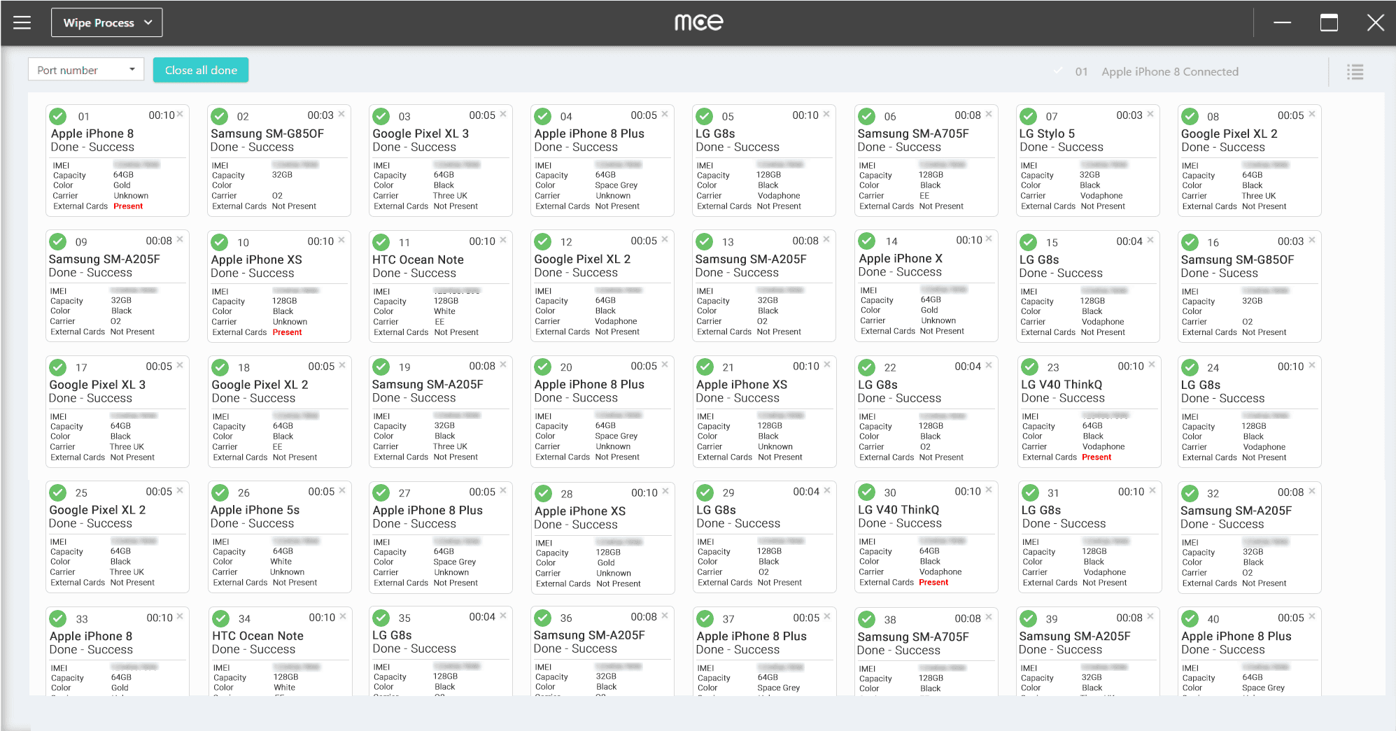
Task: Click the Apple iPhone 5s device title
Action: pyautogui.click(x=255, y=510)
